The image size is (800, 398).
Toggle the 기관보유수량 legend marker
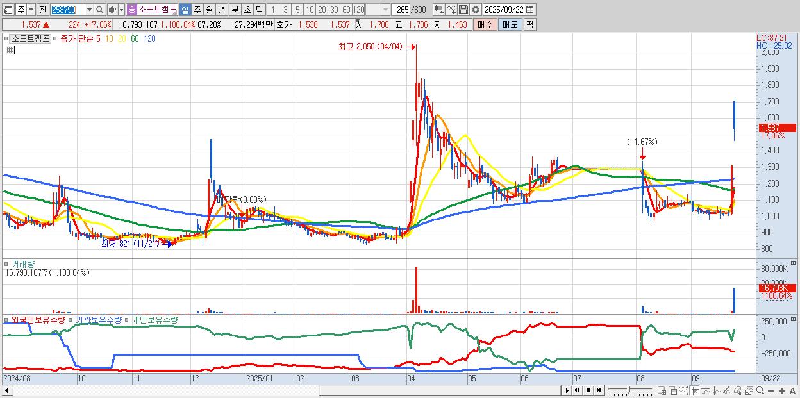[71, 319]
